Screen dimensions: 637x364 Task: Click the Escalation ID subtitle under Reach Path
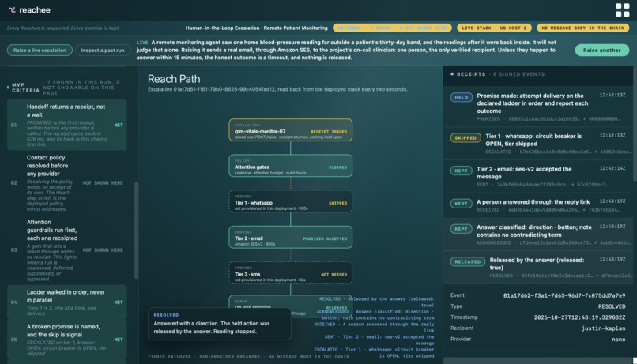coord(277,89)
